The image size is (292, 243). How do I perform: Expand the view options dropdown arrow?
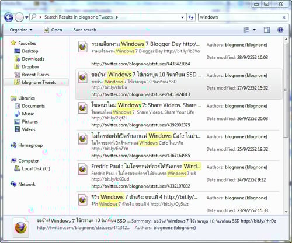tap(254, 30)
